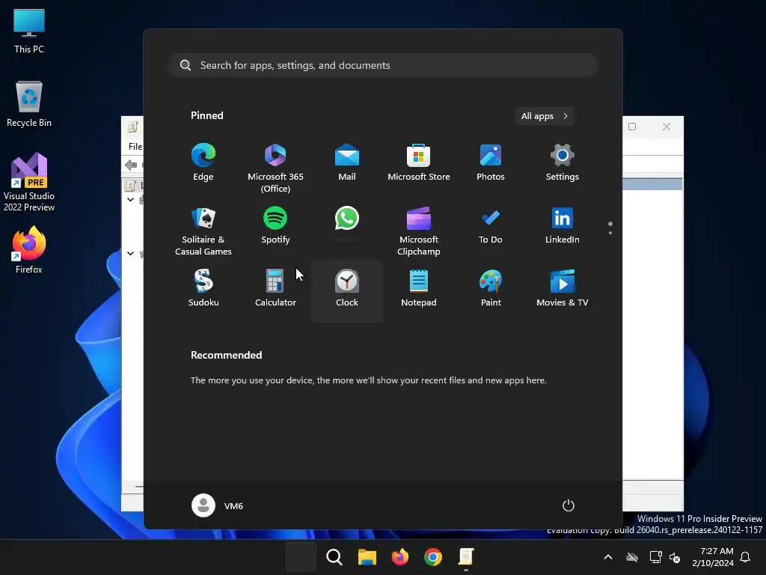Open the network status tray icon
Viewport: 766px width, 575px height.
(655, 557)
